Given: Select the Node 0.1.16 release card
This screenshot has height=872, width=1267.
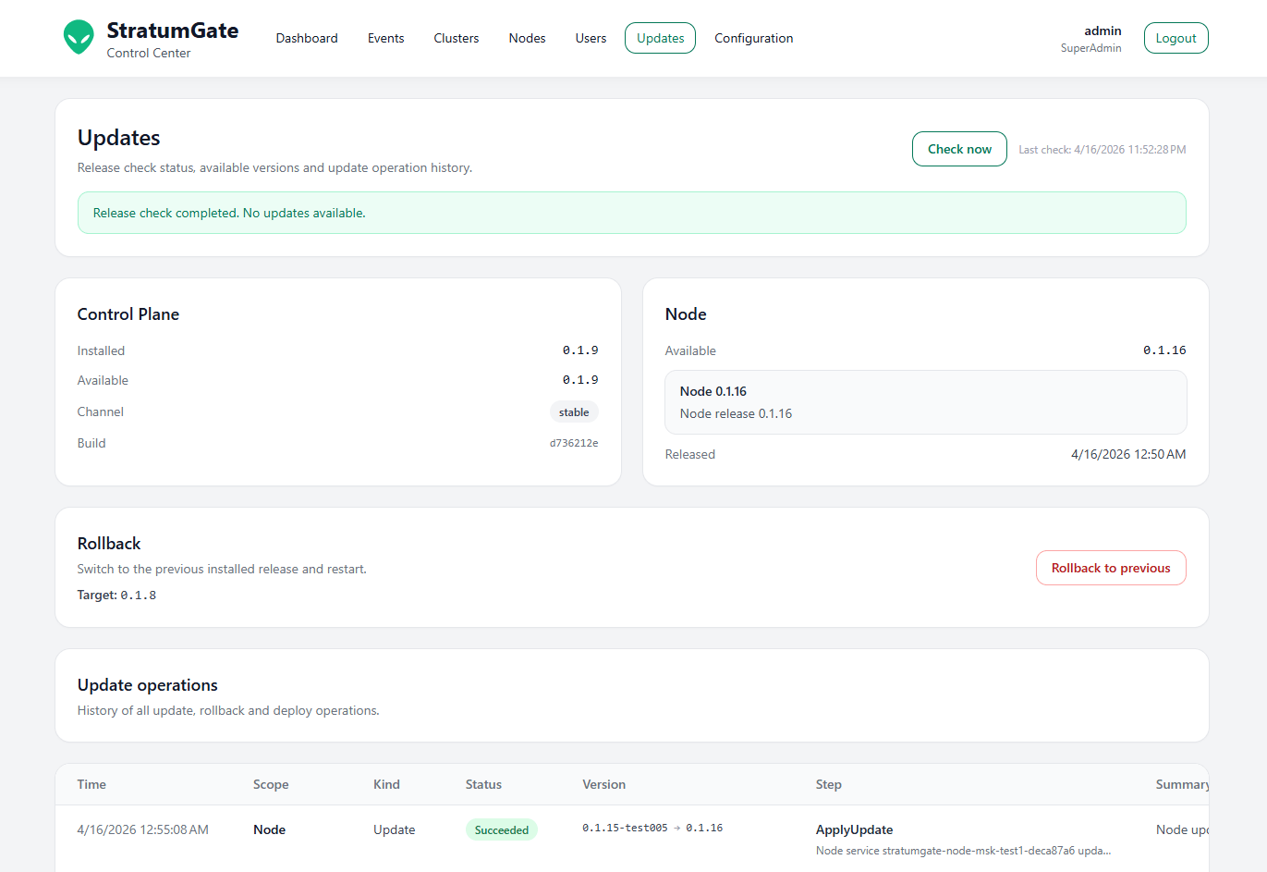Looking at the screenshot, I should (925, 402).
